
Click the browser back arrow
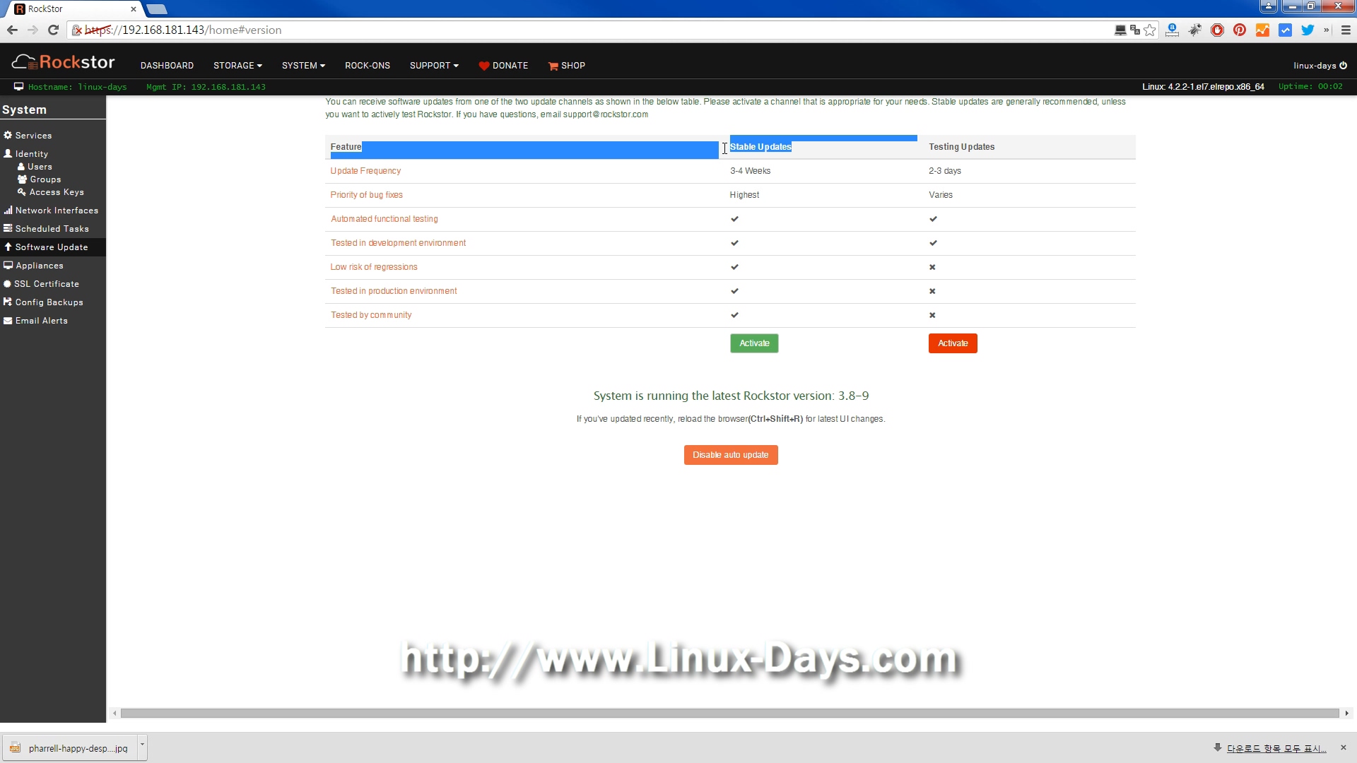tap(12, 30)
